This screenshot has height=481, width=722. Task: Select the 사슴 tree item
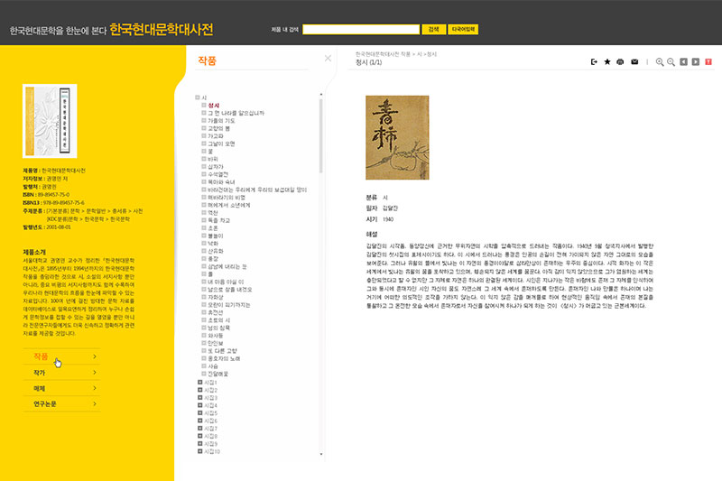213,365
